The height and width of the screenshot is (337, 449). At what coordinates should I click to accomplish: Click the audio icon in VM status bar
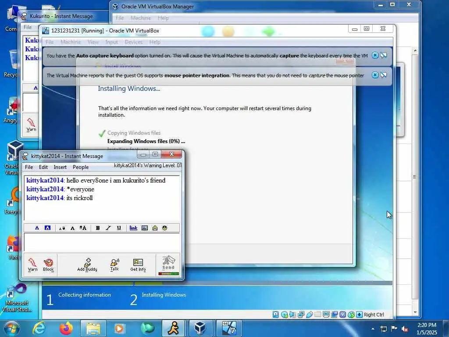pos(292,315)
